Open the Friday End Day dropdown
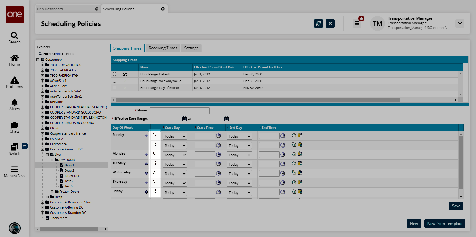Screen dimensions: 476x237 [x=239, y=192]
